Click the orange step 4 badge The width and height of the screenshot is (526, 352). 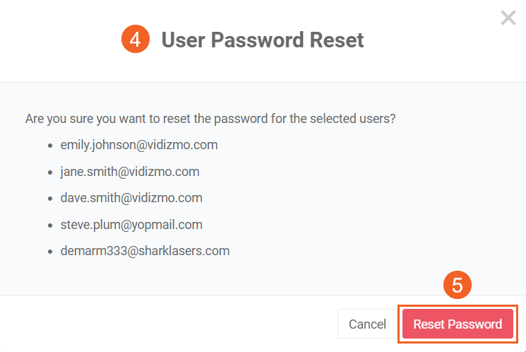pos(135,40)
